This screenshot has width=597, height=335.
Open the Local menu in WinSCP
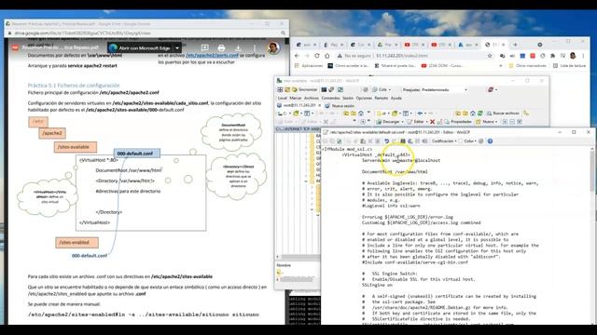[282, 98]
